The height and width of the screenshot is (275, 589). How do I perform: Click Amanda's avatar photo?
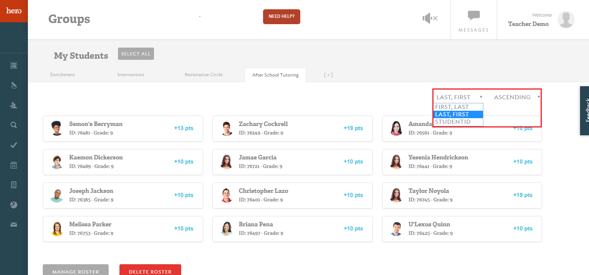click(396, 128)
